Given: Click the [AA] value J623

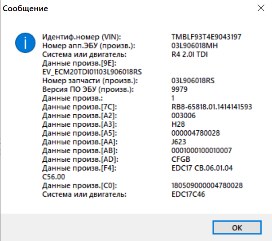Looking at the screenshot, I should click(179, 142).
